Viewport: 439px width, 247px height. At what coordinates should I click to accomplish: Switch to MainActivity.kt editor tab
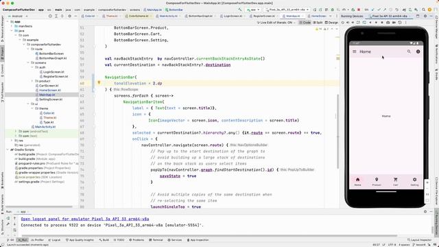pyautogui.click(x=168, y=16)
